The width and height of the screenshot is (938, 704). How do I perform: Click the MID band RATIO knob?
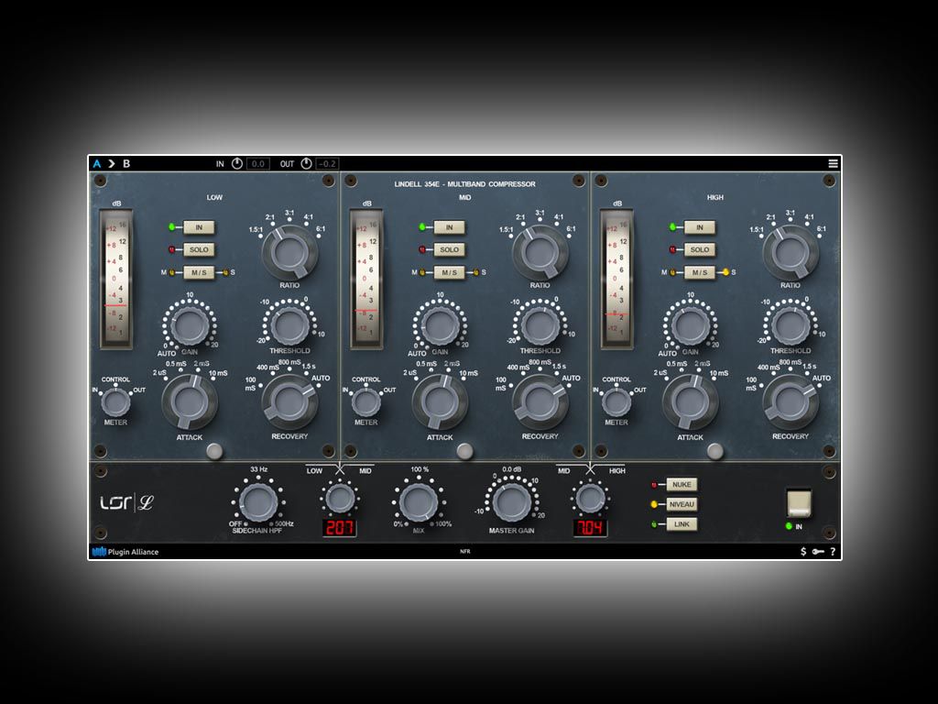[540, 252]
